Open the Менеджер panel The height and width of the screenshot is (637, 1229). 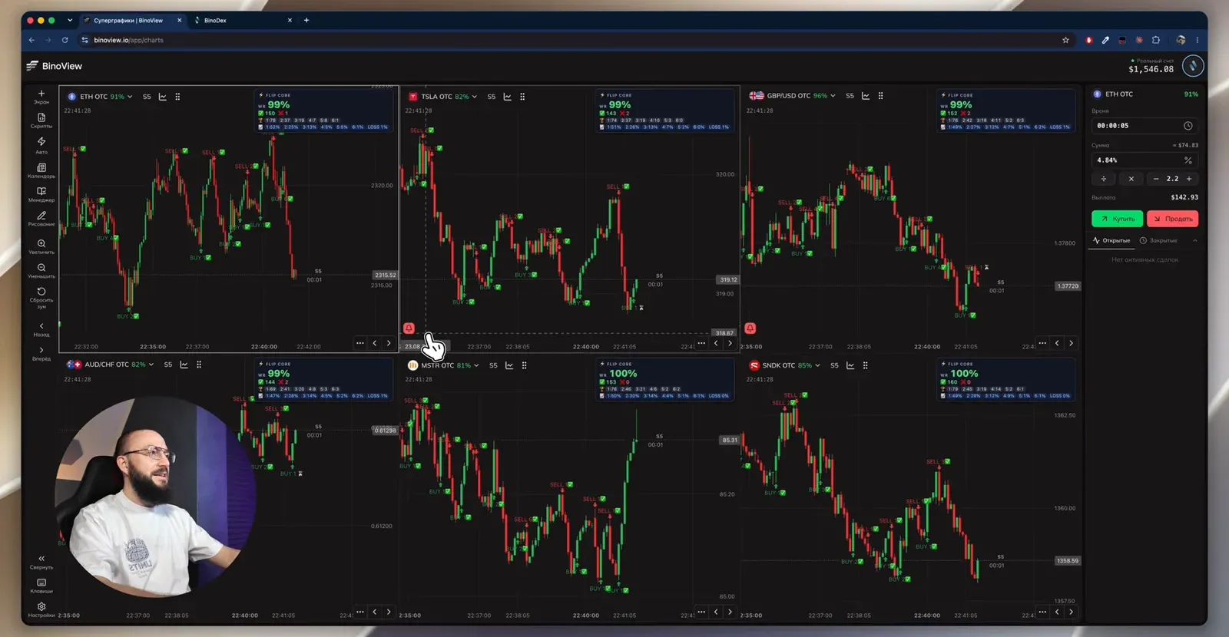coord(41,193)
